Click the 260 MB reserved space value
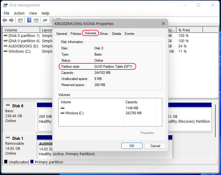The width and height of the screenshot is (221, 175). click(100, 85)
